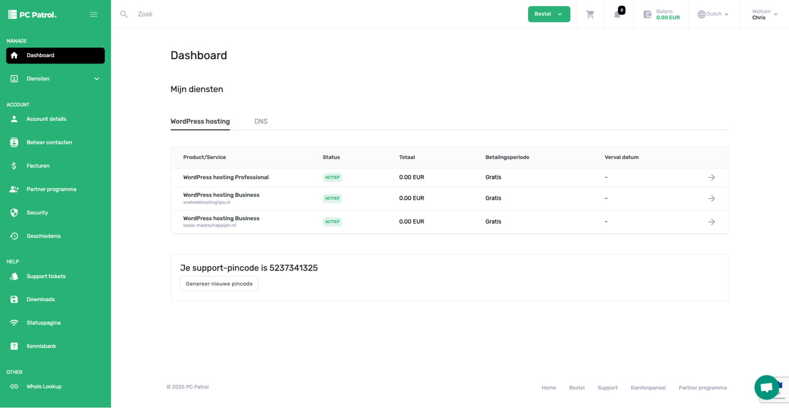Click the notifications bell icon

[617, 14]
